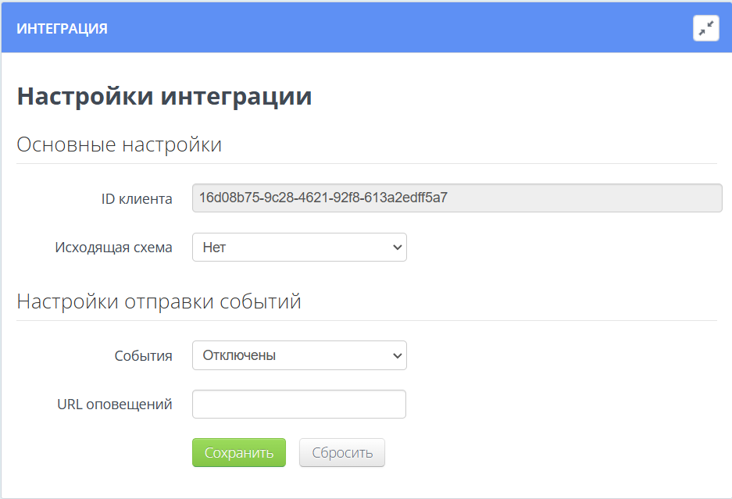Click the chevron arrow beside Отключены

point(398,355)
